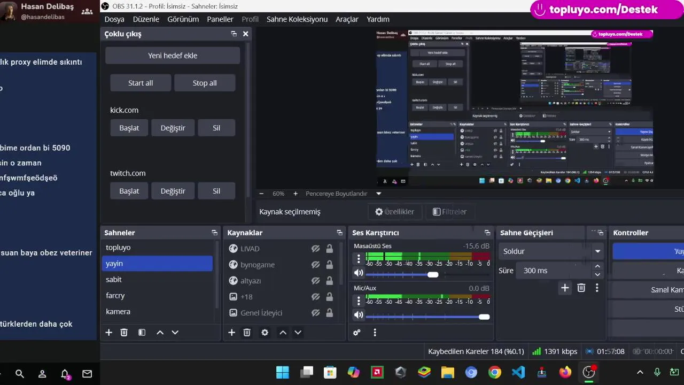
Task: Open Masaüstü Ses options dots
Action: [359, 259]
